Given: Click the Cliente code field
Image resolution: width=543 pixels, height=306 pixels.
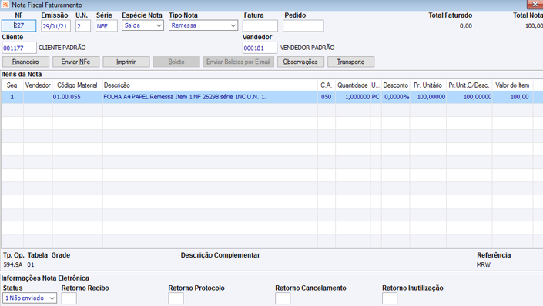Looking at the screenshot, I should click(19, 48).
